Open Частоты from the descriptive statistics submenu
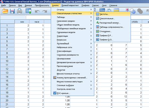Image resolution: width=149 pixels, height=108 pixels. pyautogui.click(x=112, y=14)
